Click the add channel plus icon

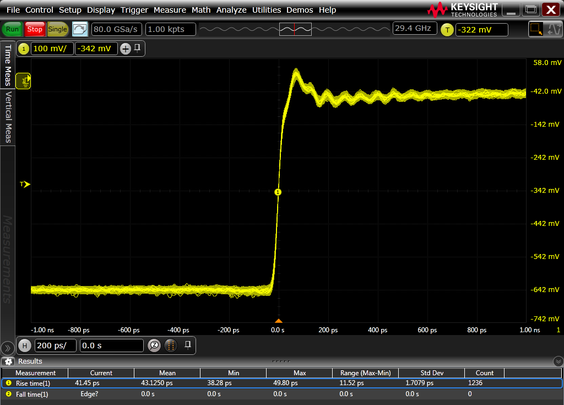(126, 48)
